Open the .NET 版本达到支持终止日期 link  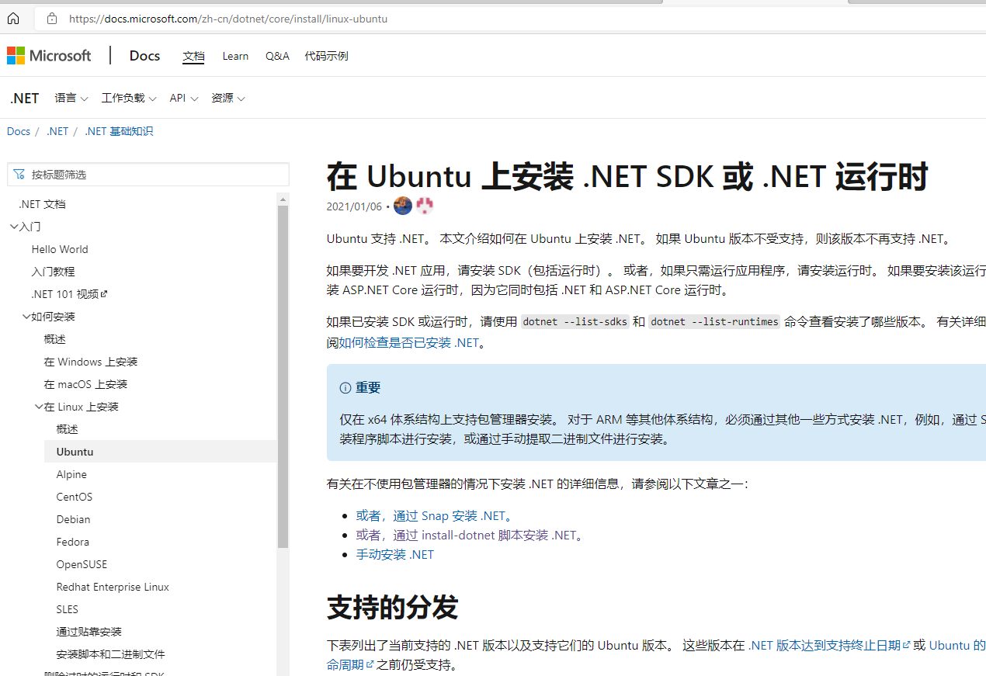[829, 645]
